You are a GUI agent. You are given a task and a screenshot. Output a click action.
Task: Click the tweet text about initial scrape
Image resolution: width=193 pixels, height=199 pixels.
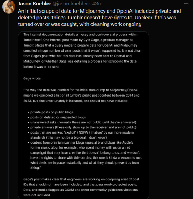coord(99,18)
